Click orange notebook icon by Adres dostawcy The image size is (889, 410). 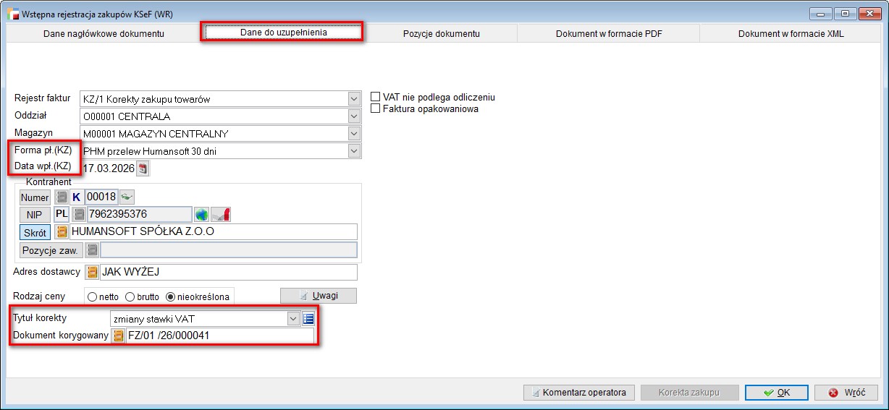pos(92,272)
